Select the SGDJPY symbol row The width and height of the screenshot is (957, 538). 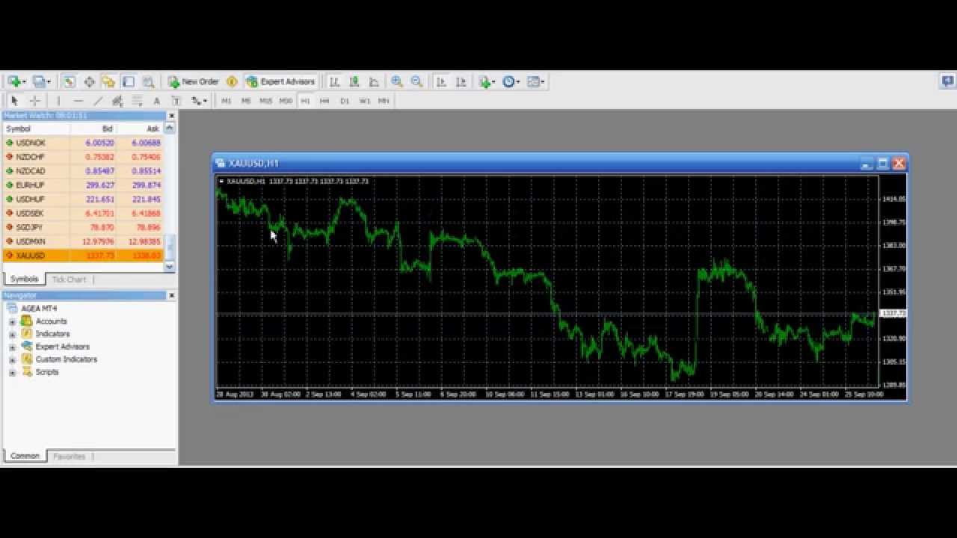pyautogui.click(x=83, y=227)
